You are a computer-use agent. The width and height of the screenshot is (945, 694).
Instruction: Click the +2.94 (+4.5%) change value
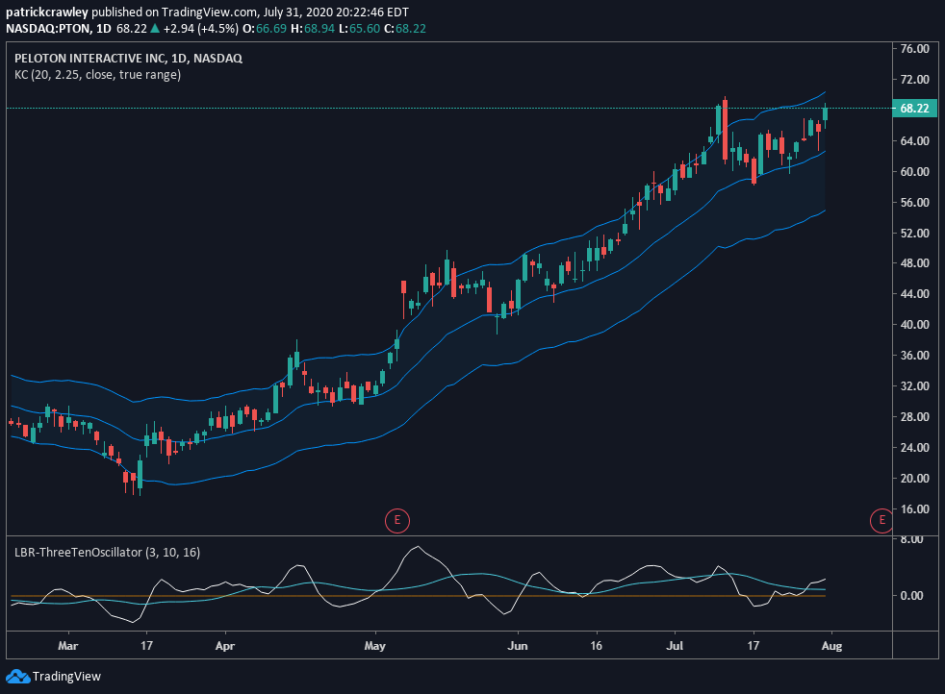pyautogui.click(x=201, y=28)
